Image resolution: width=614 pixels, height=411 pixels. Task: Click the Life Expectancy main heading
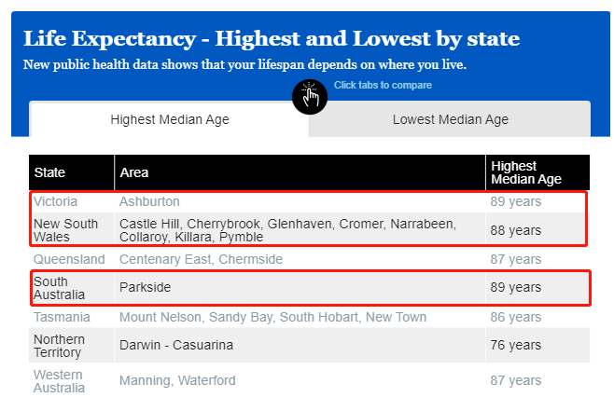coord(272,39)
